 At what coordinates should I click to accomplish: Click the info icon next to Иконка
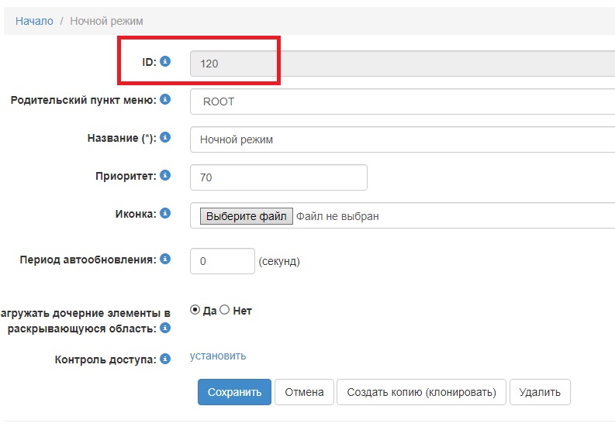165,212
